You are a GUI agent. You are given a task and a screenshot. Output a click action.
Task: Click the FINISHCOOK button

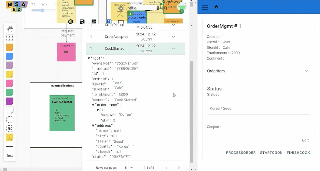click(298, 153)
